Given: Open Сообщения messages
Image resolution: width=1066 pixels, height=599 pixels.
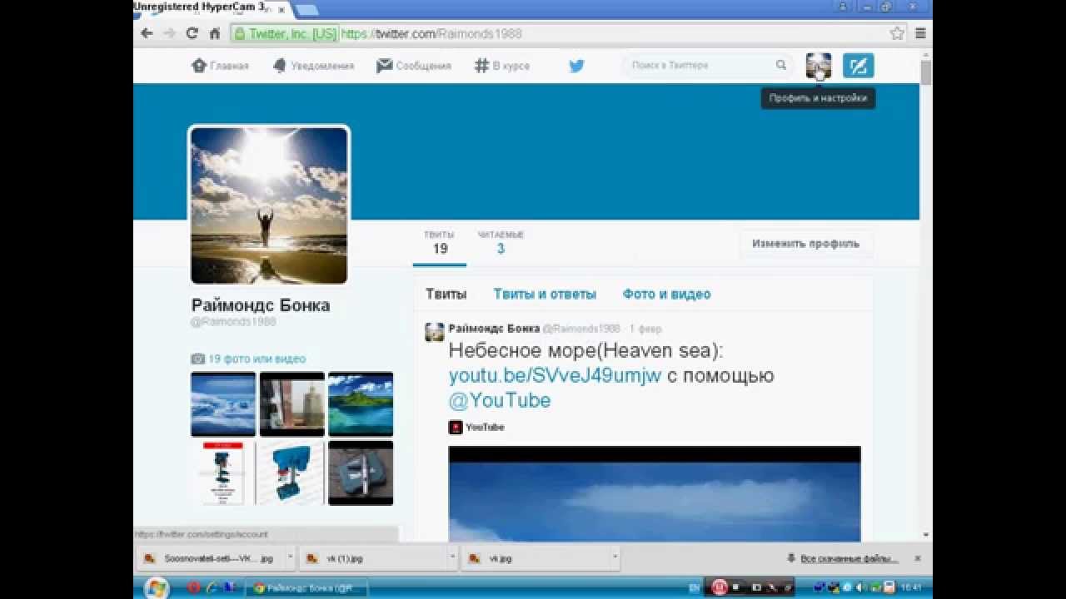Looking at the screenshot, I should tap(414, 66).
